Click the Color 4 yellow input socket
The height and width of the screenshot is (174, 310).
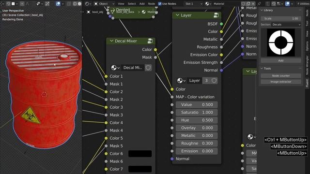click(106, 123)
